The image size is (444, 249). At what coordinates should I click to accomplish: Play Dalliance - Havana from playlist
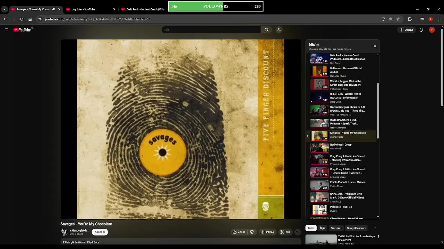coord(342,72)
